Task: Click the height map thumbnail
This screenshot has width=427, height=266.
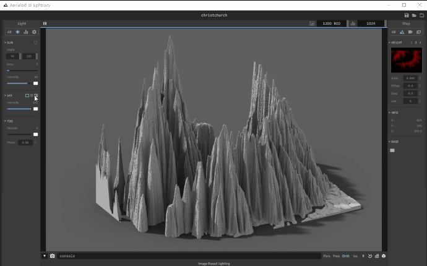Action: [x=406, y=60]
